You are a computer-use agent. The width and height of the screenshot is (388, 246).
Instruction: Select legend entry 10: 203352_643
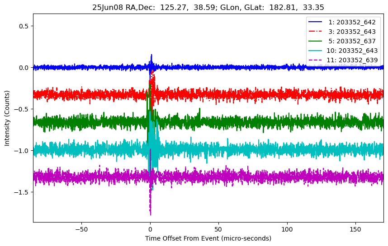click(343, 51)
